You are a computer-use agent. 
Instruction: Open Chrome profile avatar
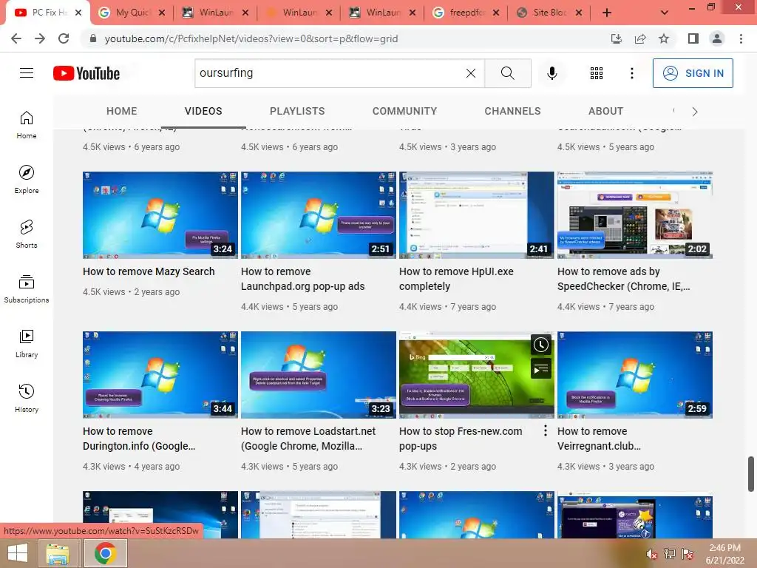click(717, 38)
